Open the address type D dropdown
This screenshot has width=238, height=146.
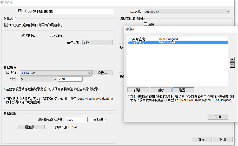(x=38, y=79)
